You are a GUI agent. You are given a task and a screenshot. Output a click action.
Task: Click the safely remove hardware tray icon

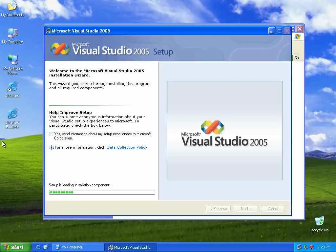coord(305,247)
